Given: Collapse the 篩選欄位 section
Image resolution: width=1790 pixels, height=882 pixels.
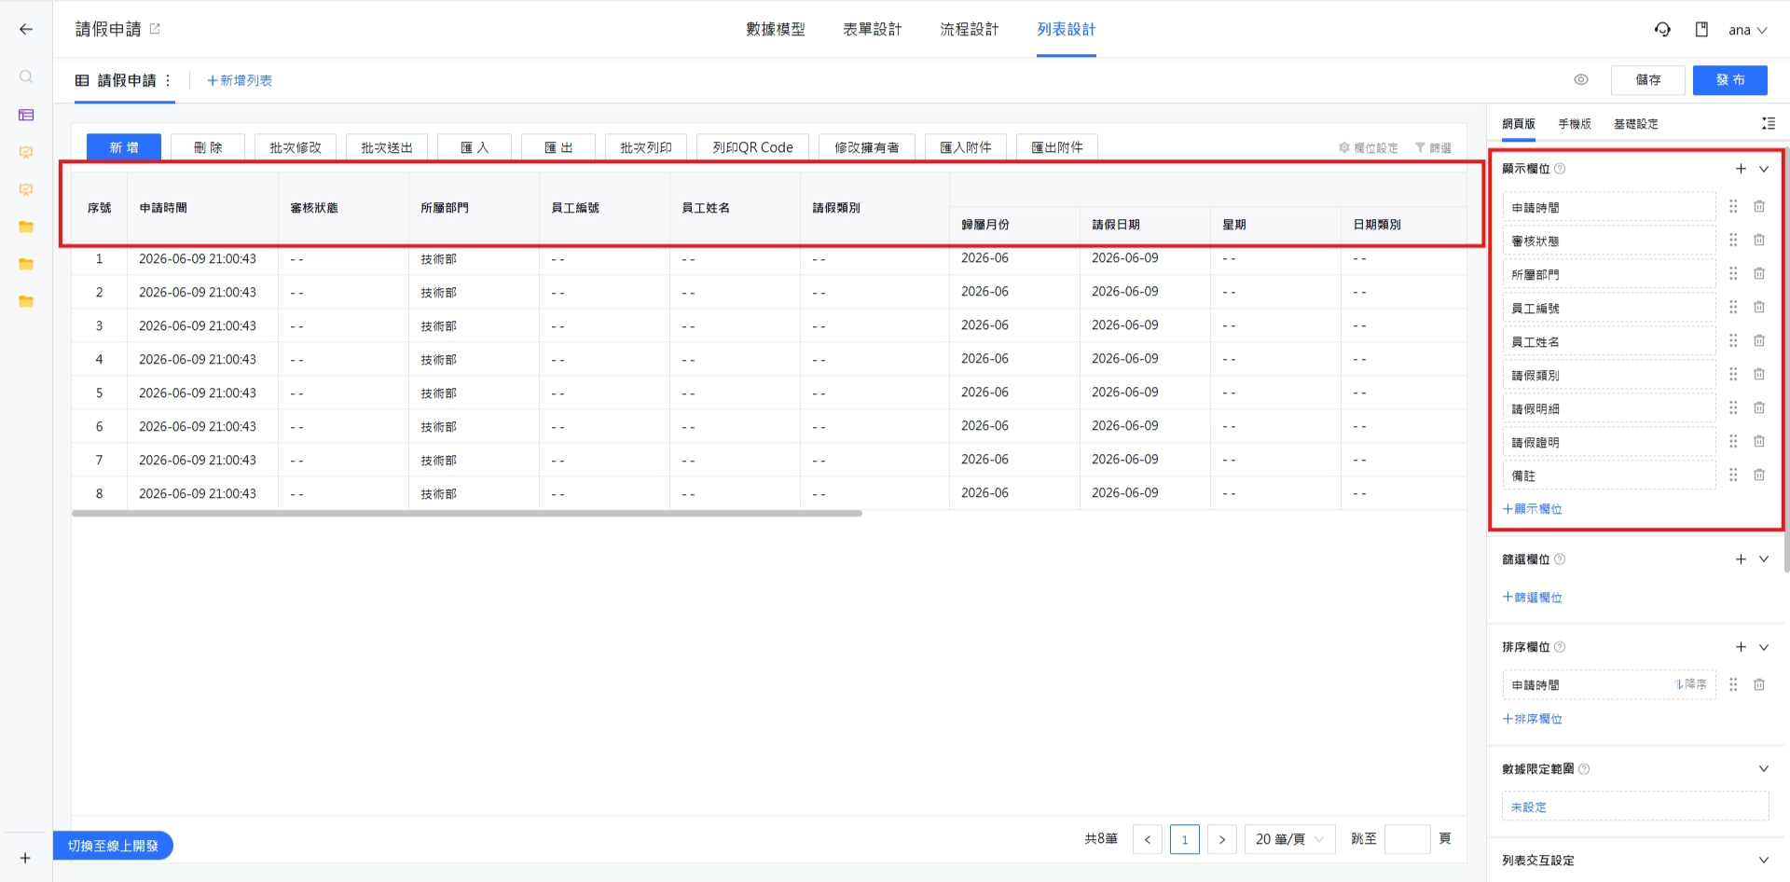Looking at the screenshot, I should point(1764,559).
